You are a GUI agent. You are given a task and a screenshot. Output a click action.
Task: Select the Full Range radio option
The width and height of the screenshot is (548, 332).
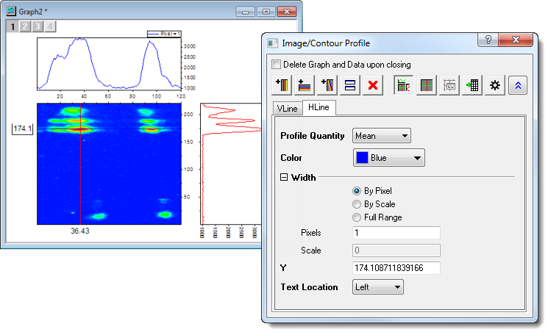pos(357,217)
